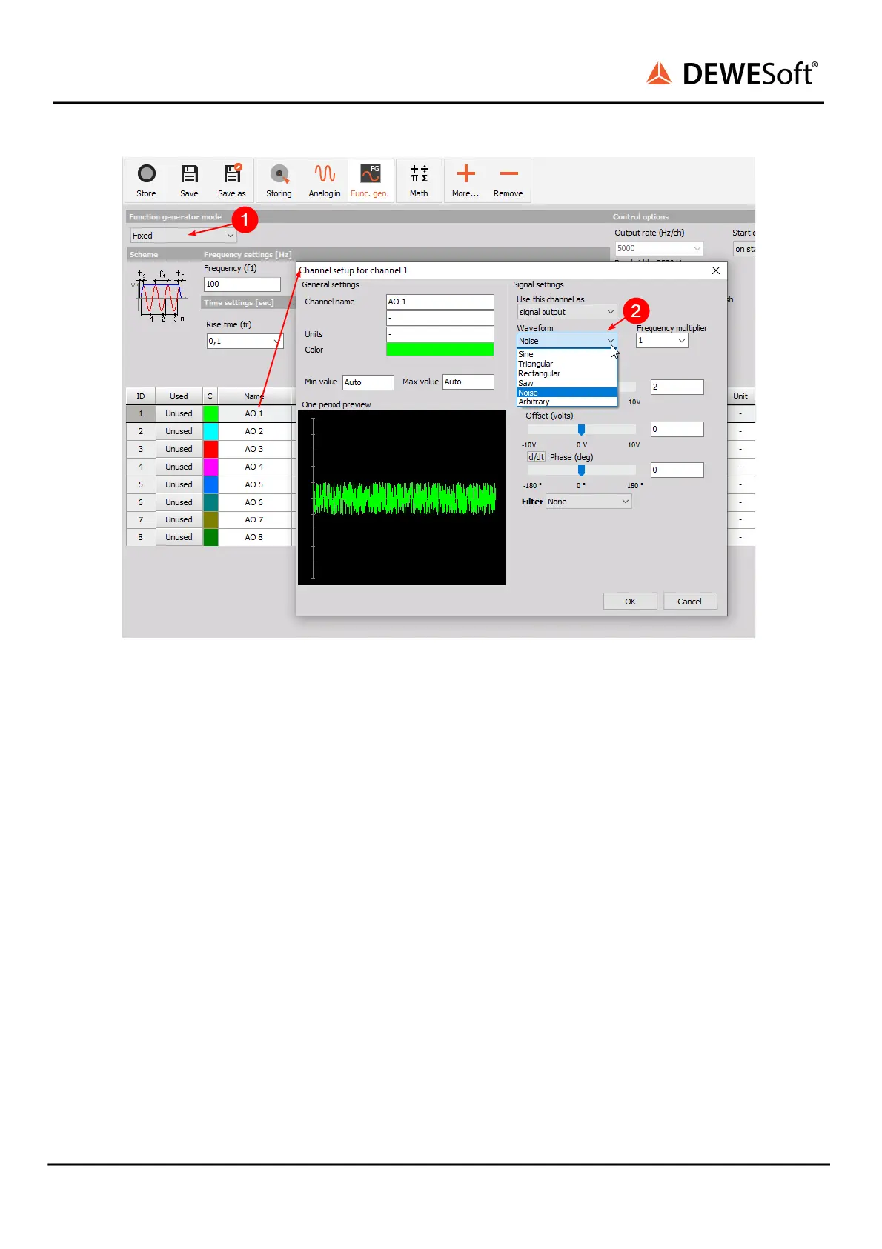Screen dimensions: 882x1249
Task: Click the green Color swatch in dialog
Action: (440, 350)
